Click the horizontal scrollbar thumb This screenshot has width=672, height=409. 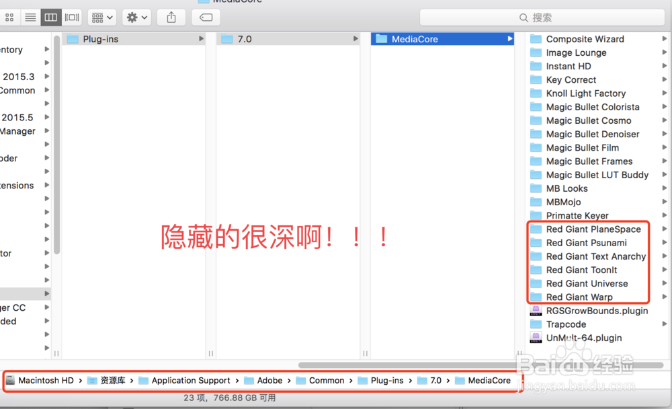point(481,365)
